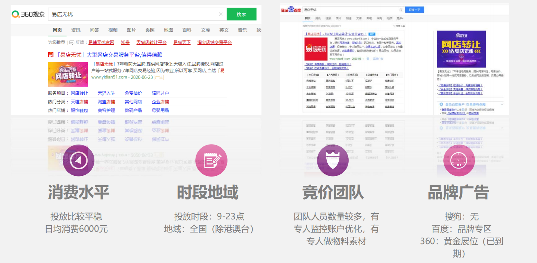Open the 母婴用品 link in 360 result
Image resolution: width=537 pixels, height=263 pixels.
pyautogui.click(x=160, y=111)
